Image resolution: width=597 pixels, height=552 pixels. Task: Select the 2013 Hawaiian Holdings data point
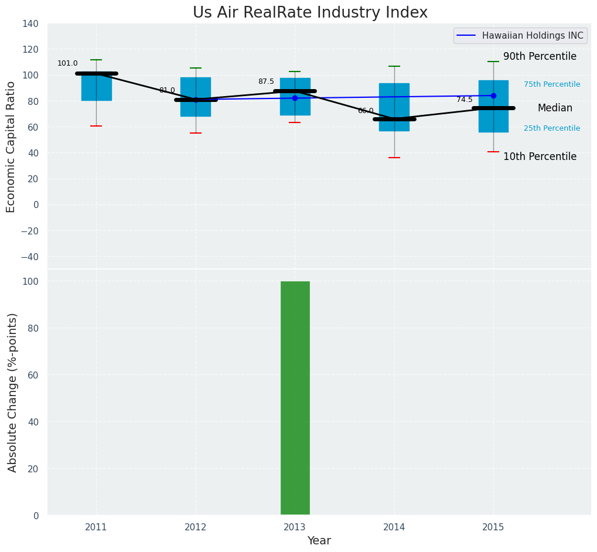click(x=295, y=98)
